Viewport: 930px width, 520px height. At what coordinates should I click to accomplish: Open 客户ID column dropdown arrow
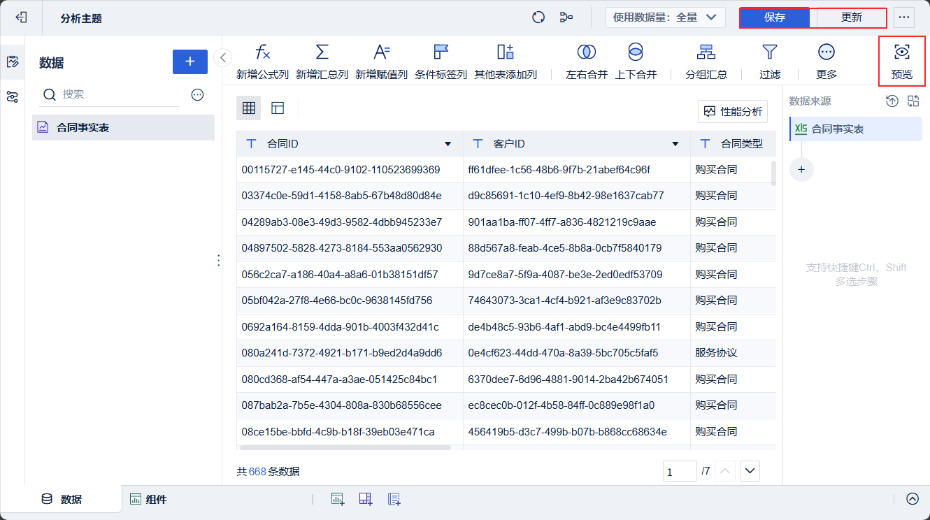675,144
